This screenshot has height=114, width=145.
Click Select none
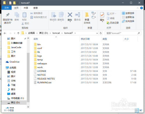[128, 17]
